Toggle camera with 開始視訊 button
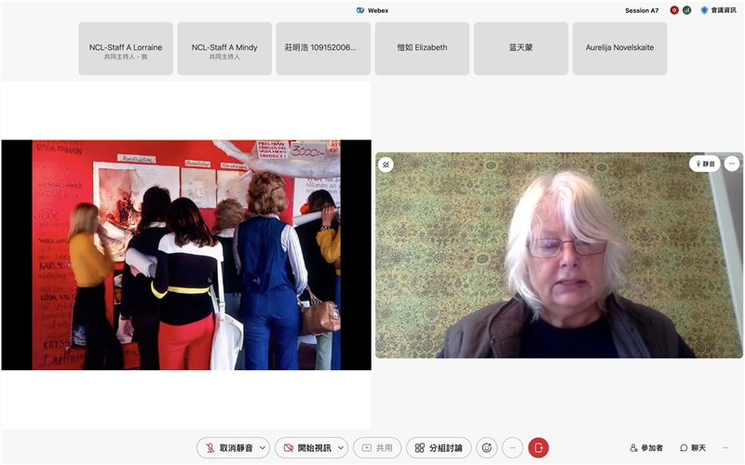745x465 pixels. (x=305, y=447)
